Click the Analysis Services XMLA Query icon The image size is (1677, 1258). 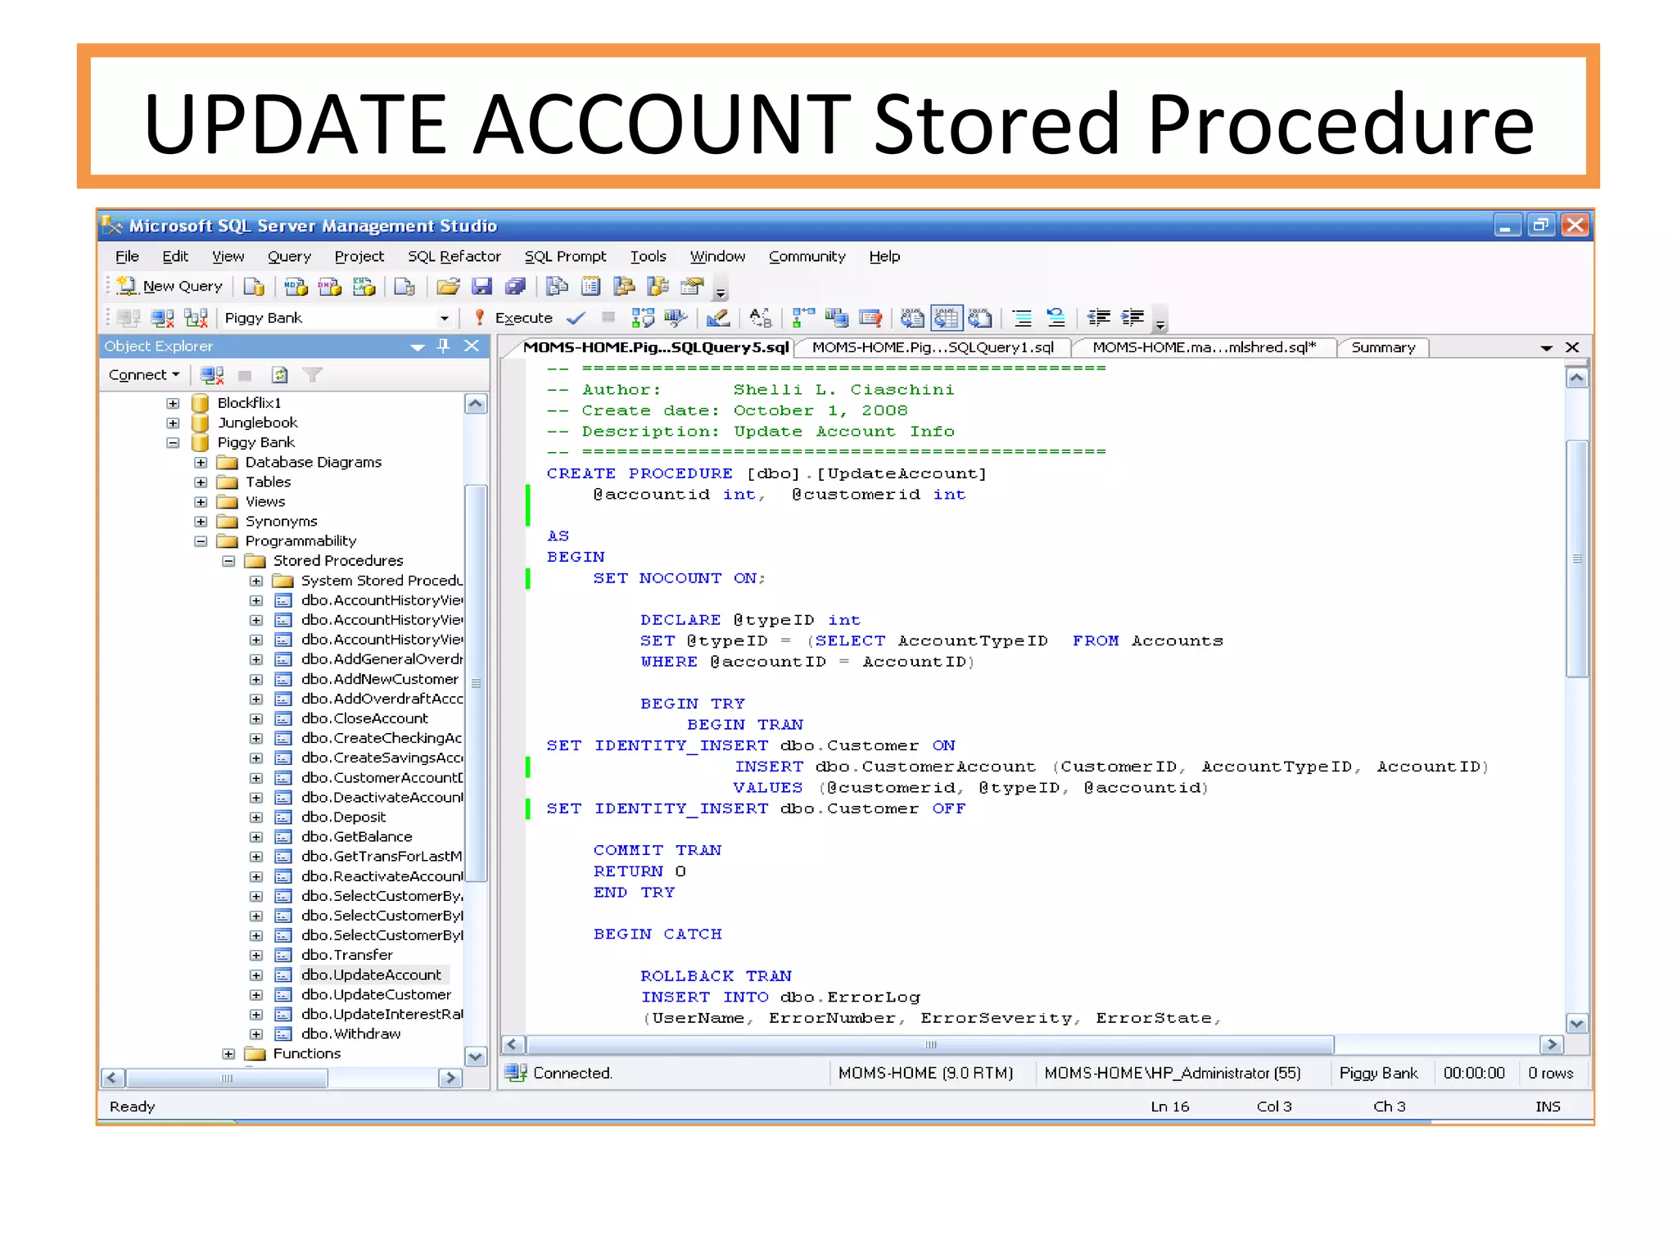[364, 286]
